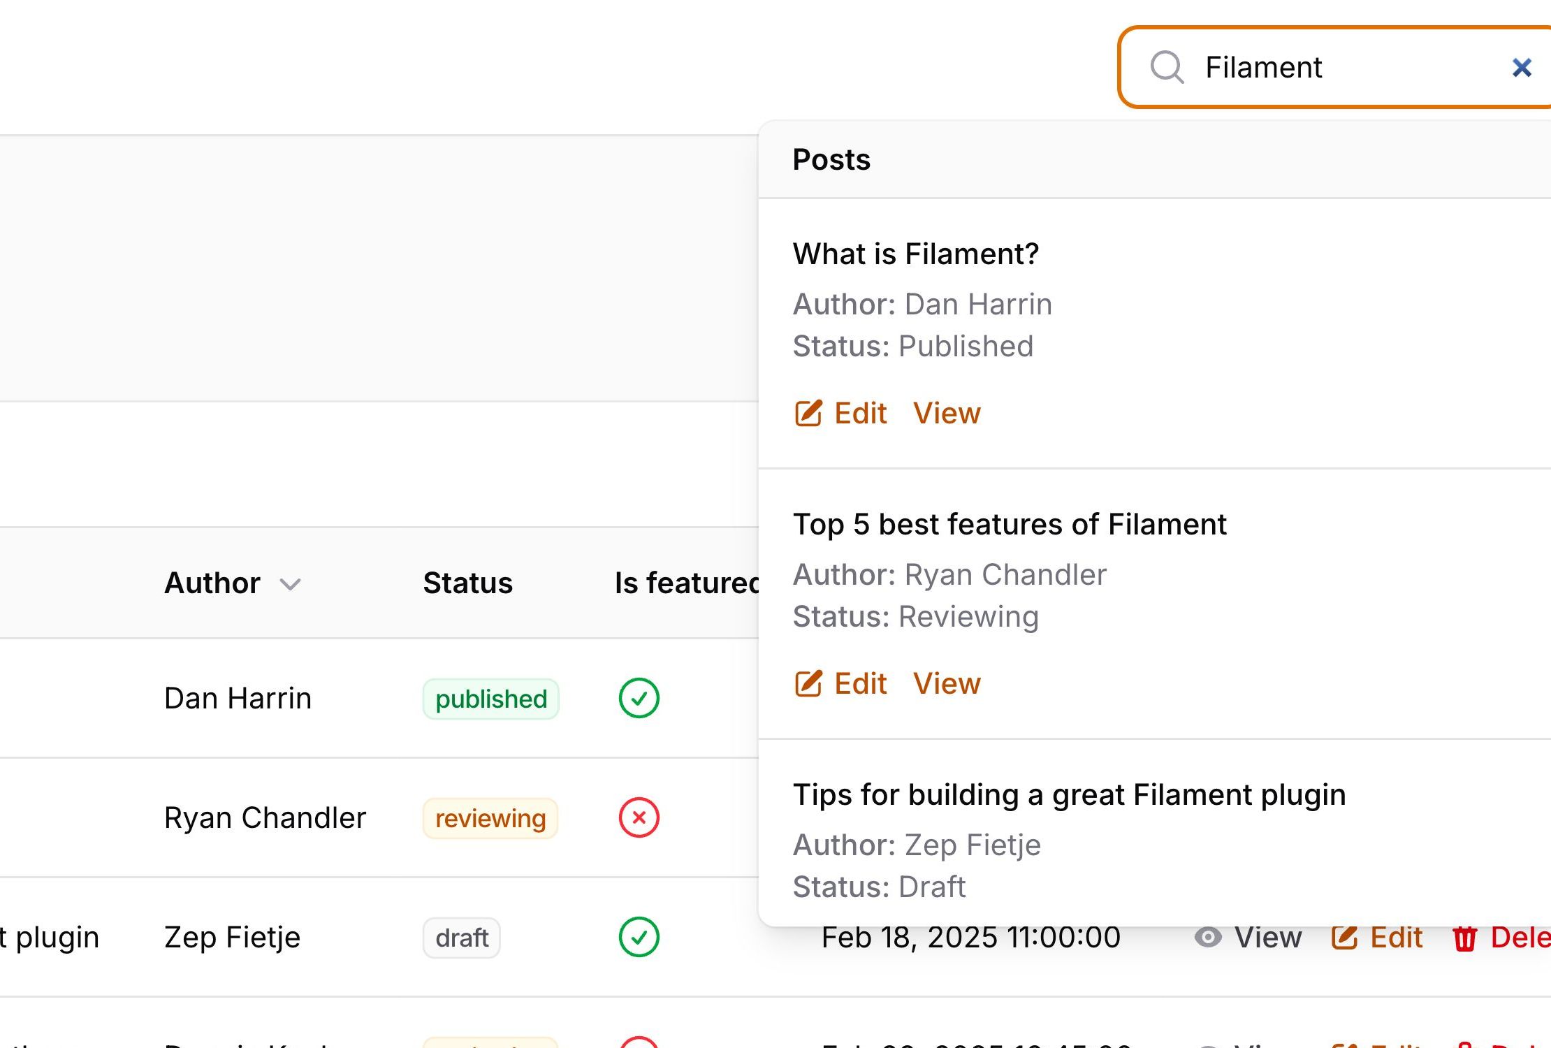Click the edit pencil icon for 'What is Filament?'
1551x1048 pixels.
[808, 413]
